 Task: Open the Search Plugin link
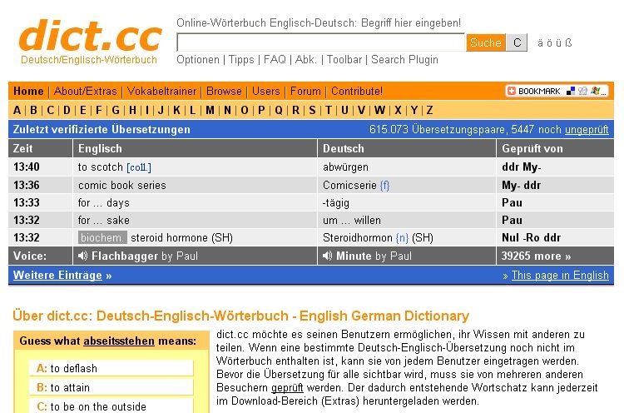[404, 60]
